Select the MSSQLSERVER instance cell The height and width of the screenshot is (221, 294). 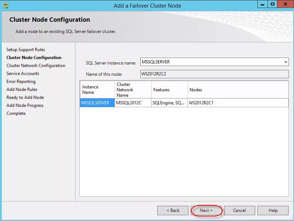tap(97, 103)
